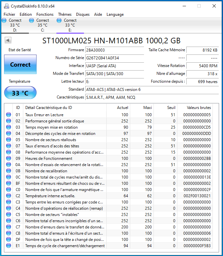Click the status orb of attribute 02
Image resolution: width=223 pixels, height=256 pixels.
tap(9, 121)
